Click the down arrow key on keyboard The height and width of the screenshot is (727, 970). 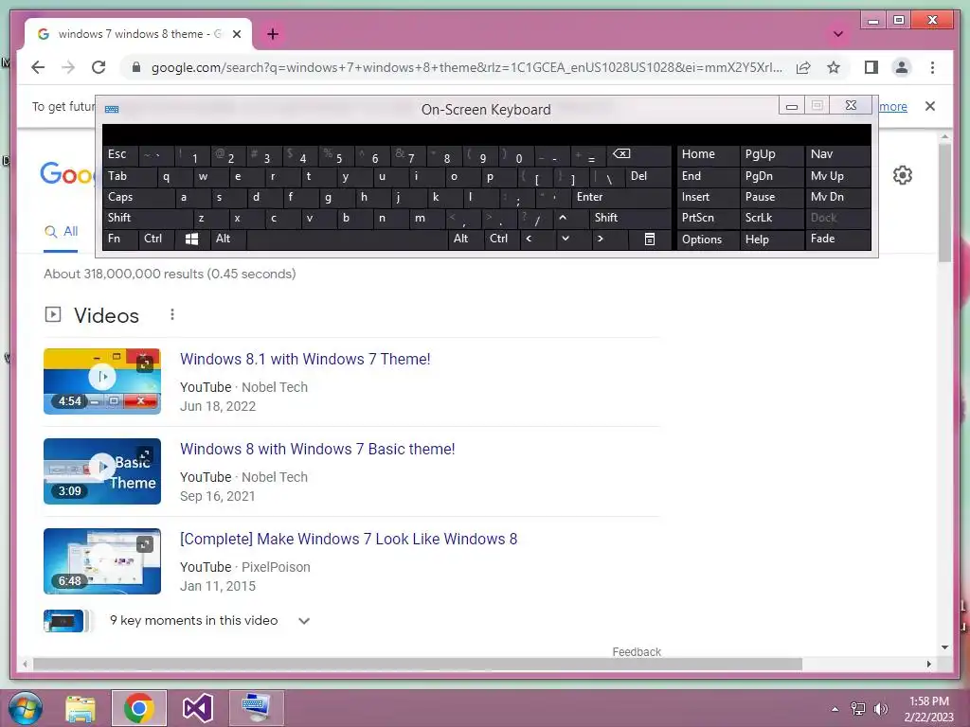coord(574,239)
